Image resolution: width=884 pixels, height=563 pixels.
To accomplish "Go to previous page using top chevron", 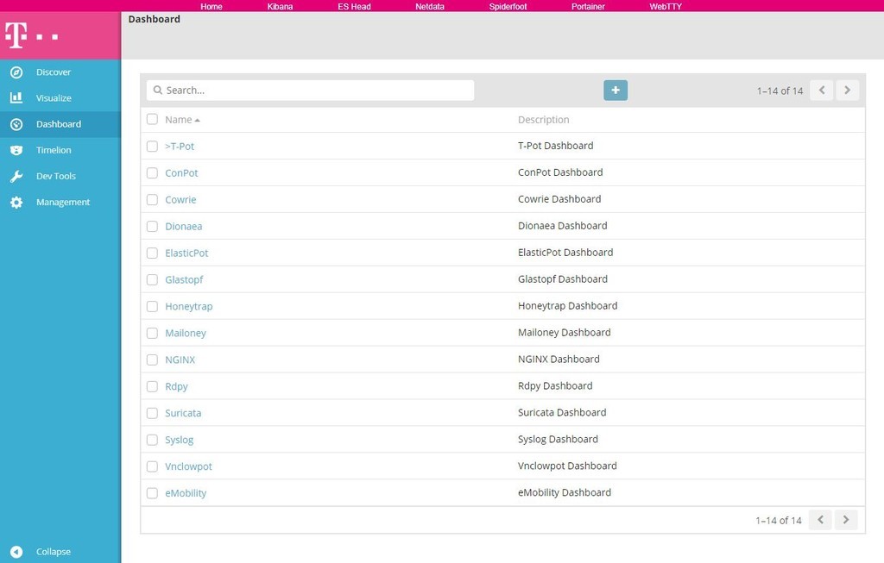I will pos(822,90).
